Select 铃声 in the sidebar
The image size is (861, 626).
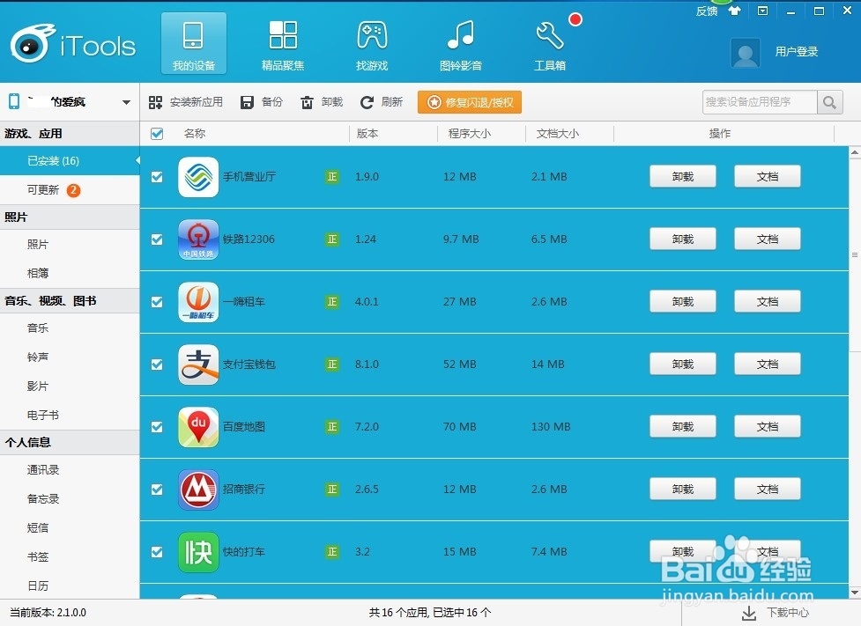pyautogui.click(x=38, y=357)
